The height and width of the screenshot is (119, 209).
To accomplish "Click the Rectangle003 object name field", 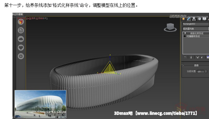I will [x=196, y=24].
